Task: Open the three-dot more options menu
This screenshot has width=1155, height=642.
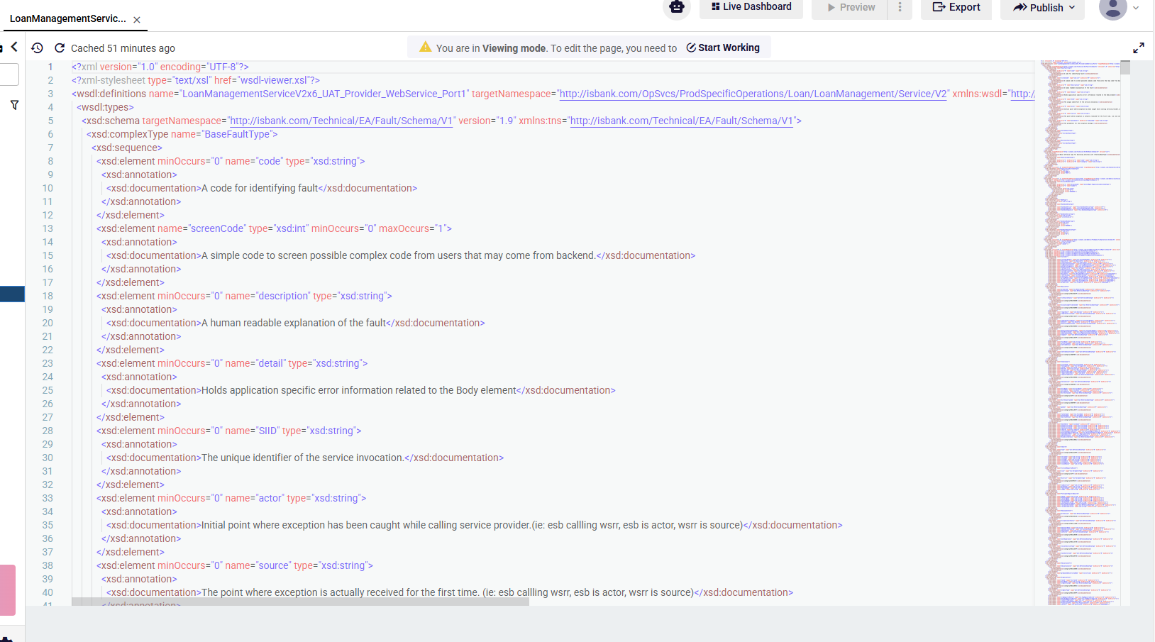Action: coord(900,7)
